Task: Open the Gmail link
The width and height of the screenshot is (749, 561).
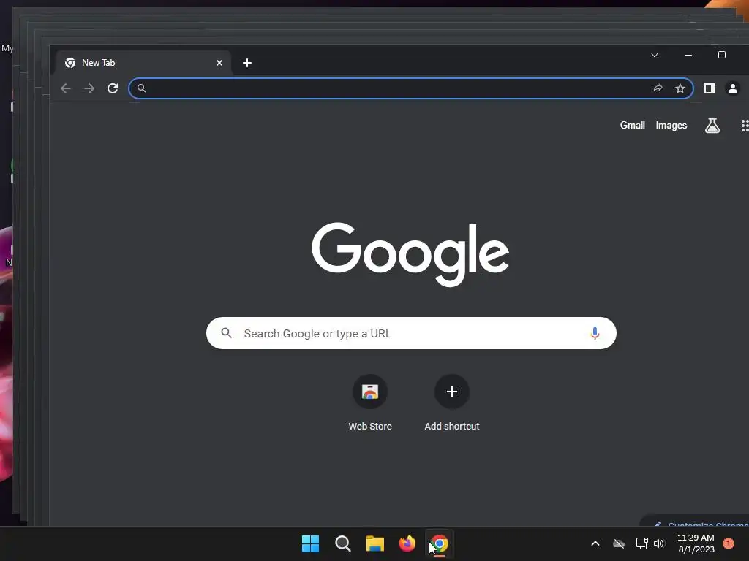Action: [x=633, y=125]
